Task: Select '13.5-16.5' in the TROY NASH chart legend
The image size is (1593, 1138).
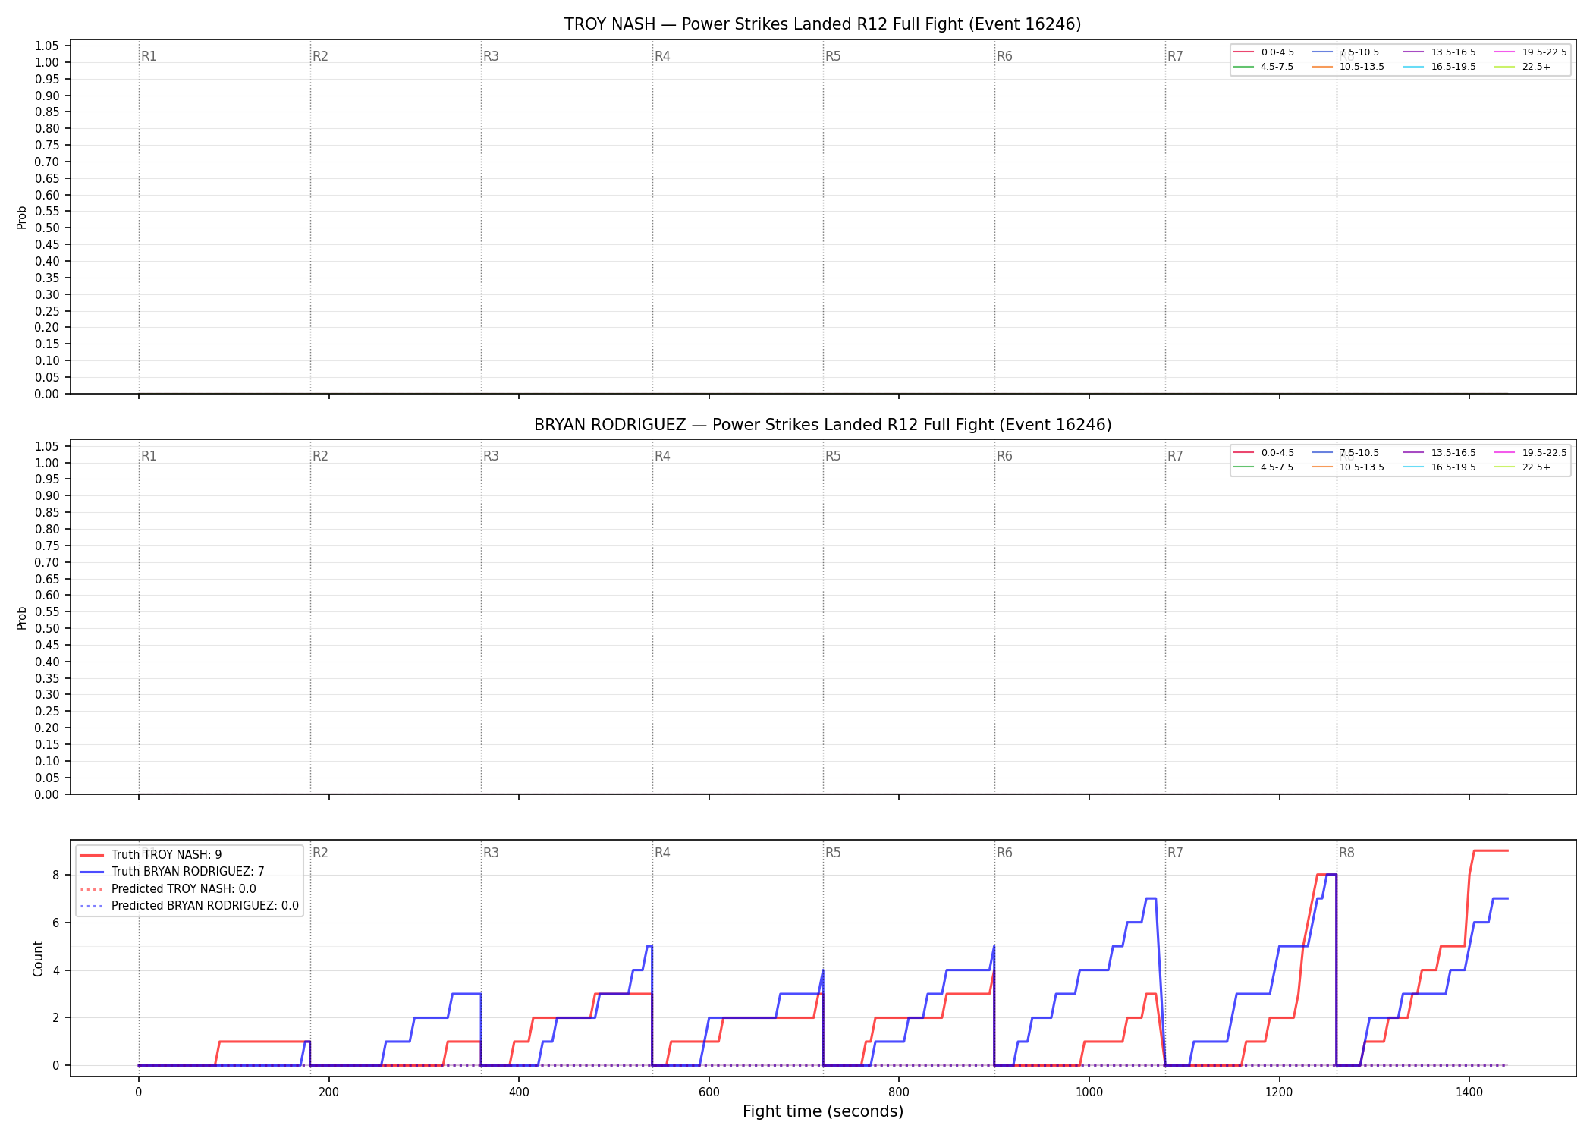Action: tap(1441, 52)
